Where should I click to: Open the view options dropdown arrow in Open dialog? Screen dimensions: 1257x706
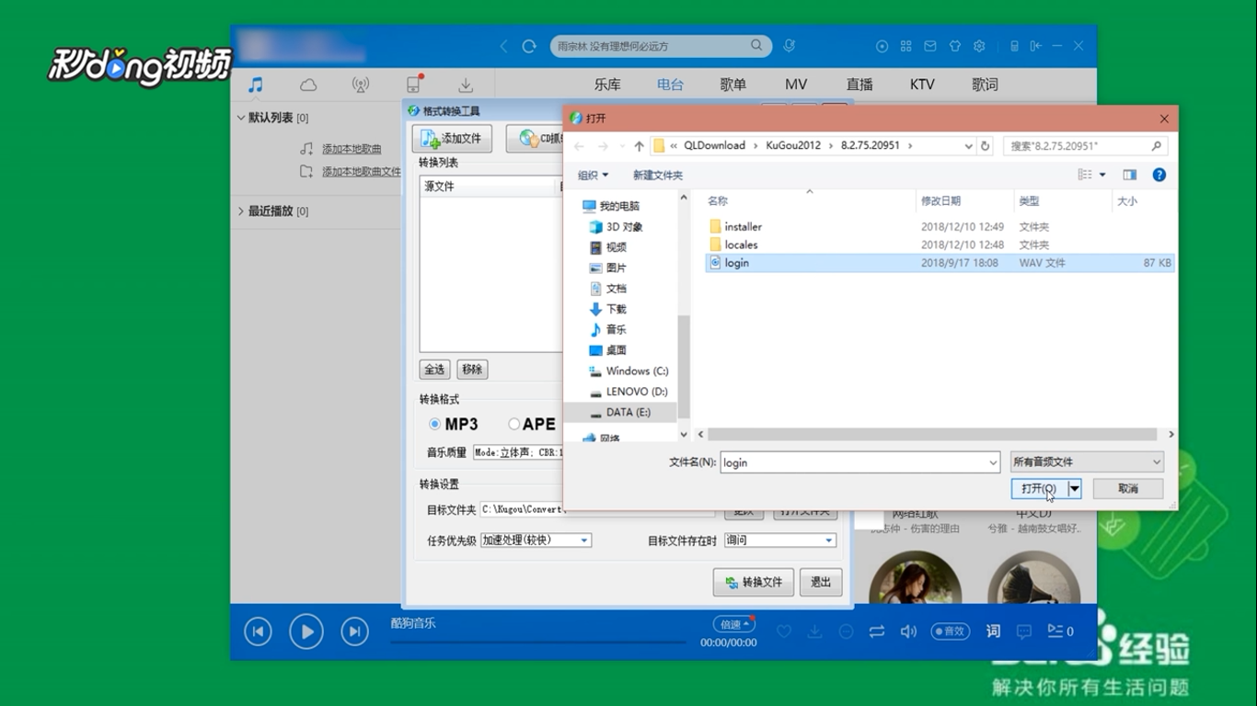pyautogui.click(x=1102, y=175)
